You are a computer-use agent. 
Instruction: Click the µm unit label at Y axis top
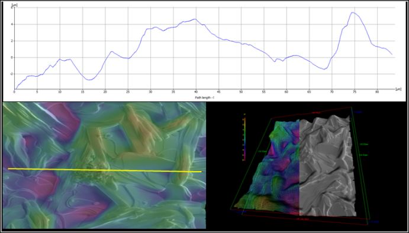coord(14,5)
